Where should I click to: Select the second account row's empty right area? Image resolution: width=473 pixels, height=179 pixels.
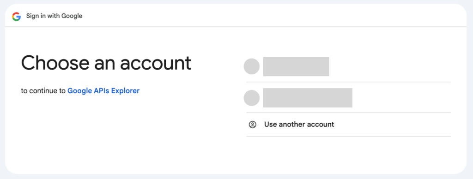click(x=401, y=98)
